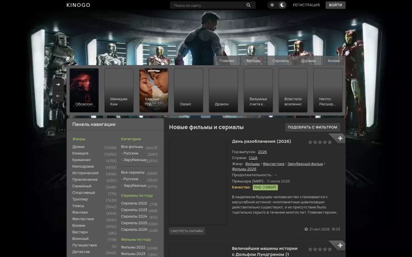The width and height of the screenshot is (412, 257).
Task: Select Спортивный genre
Action: pos(84,192)
